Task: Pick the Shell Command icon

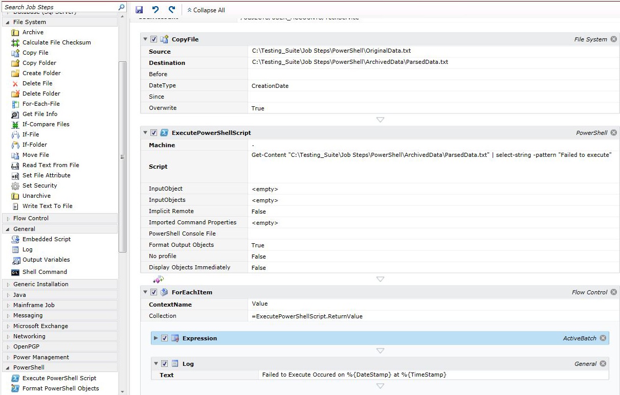Action: [15, 272]
